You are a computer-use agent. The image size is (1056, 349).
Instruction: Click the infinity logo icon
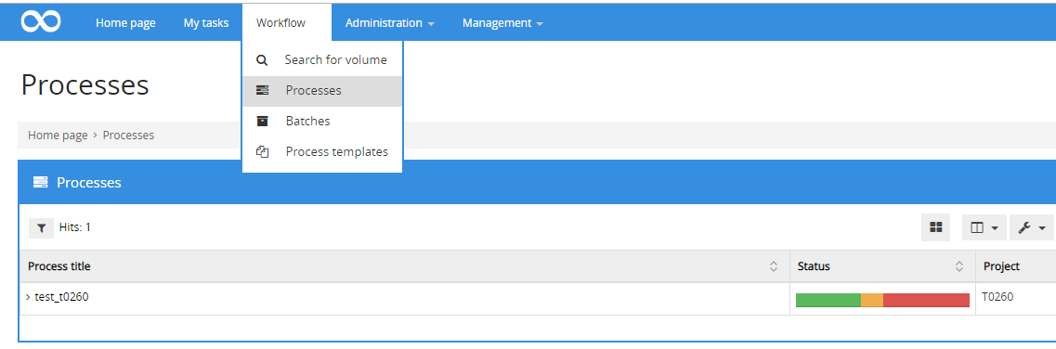(41, 21)
